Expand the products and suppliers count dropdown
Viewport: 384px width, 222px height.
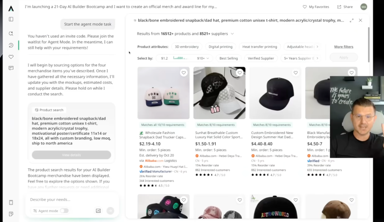coord(232,34)
